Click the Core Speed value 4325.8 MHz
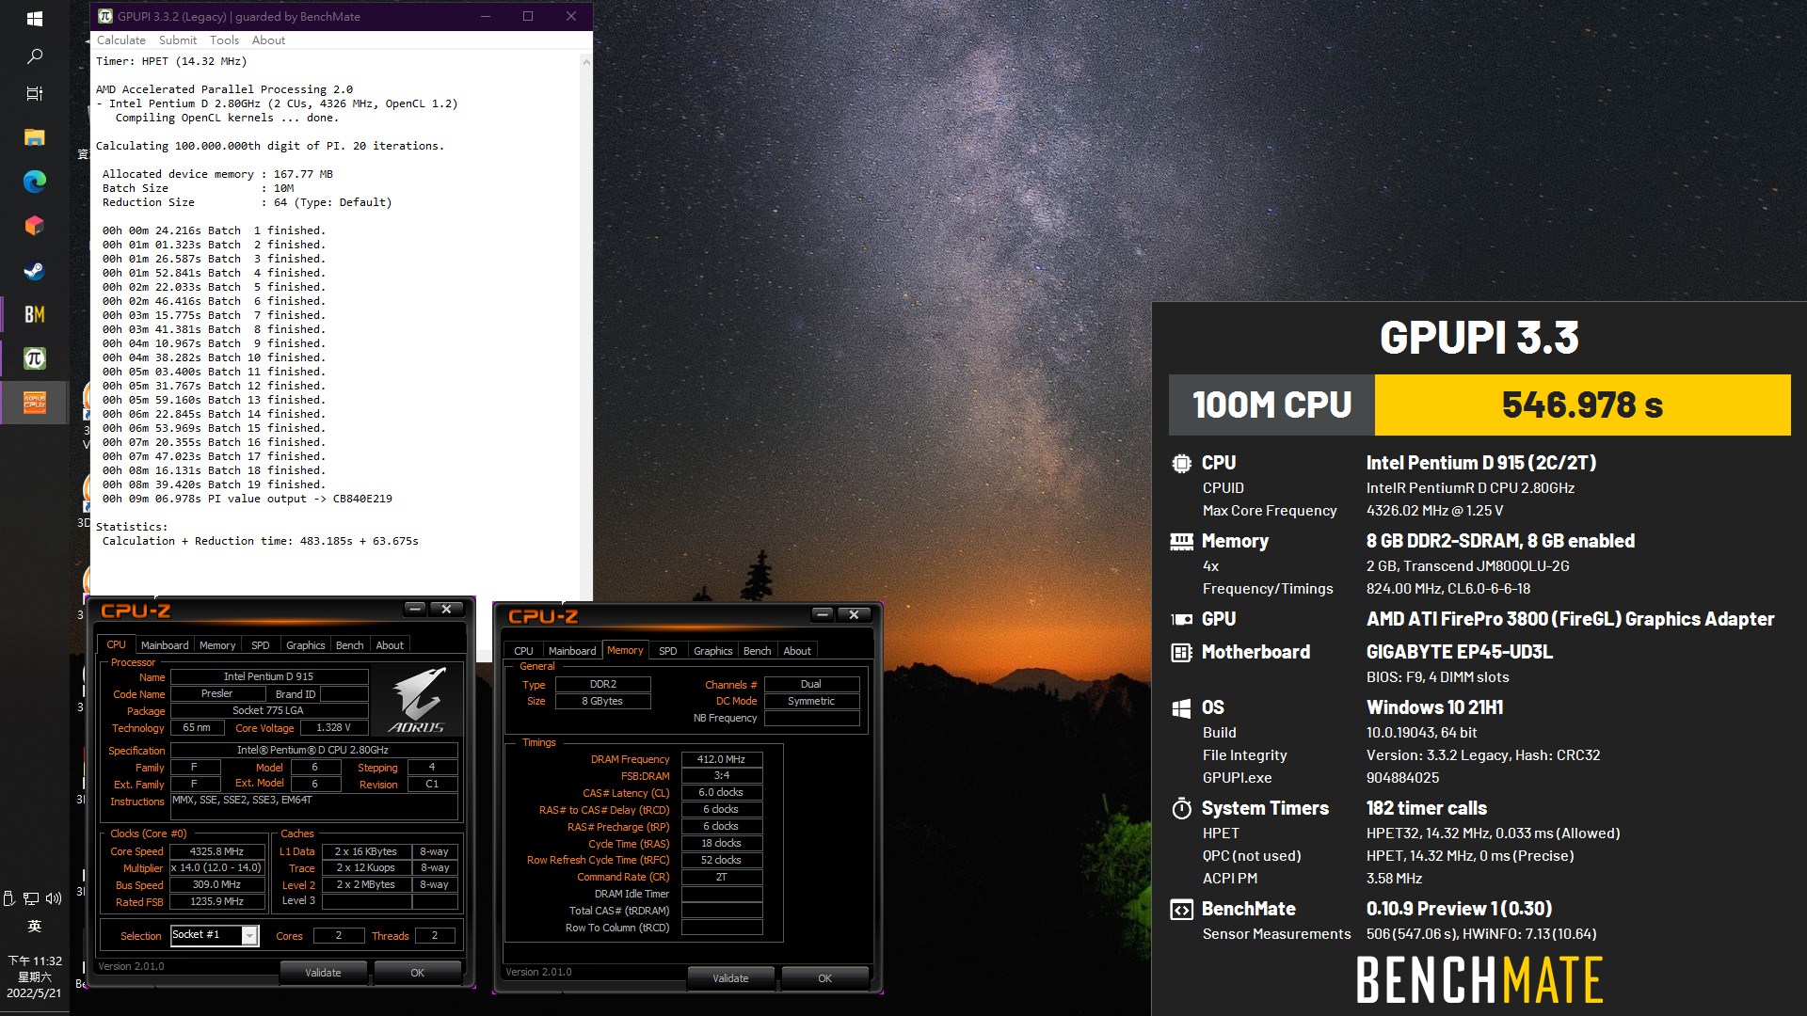This screenshot has height=1016, width=1807. [216, 851]
